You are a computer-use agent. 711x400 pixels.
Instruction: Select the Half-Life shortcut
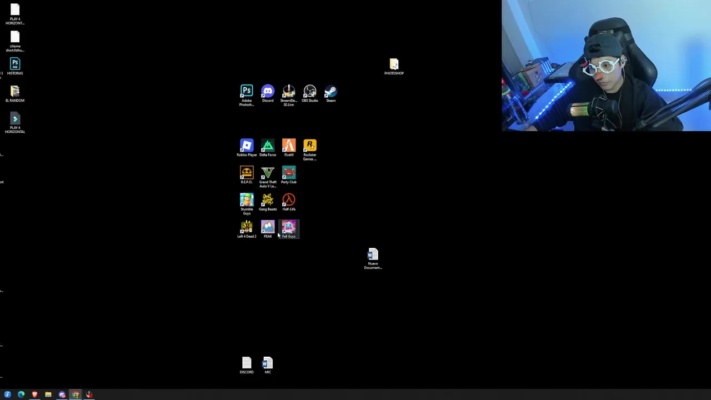pos(289,202)
